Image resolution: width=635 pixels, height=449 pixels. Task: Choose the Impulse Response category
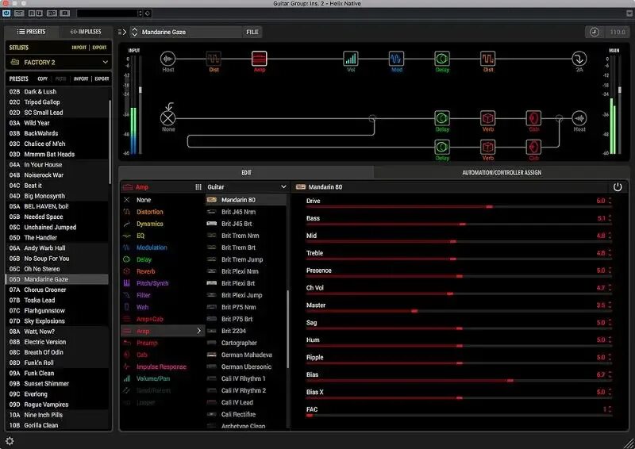161,366
